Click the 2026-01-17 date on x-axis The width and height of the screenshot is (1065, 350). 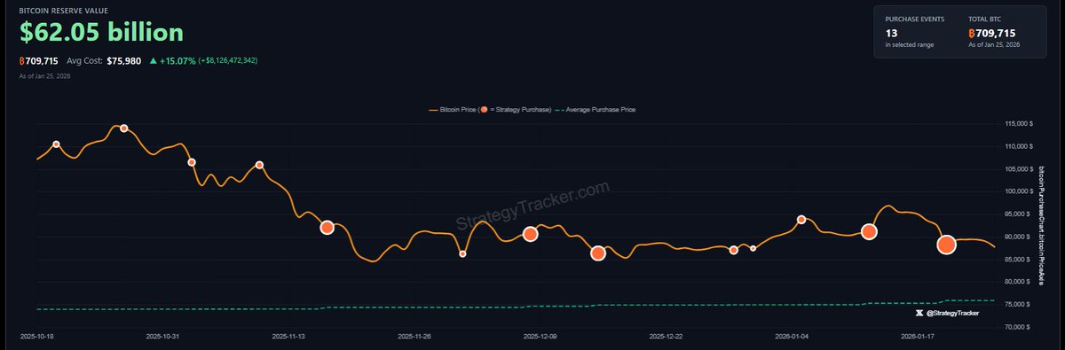click(918, 337)
